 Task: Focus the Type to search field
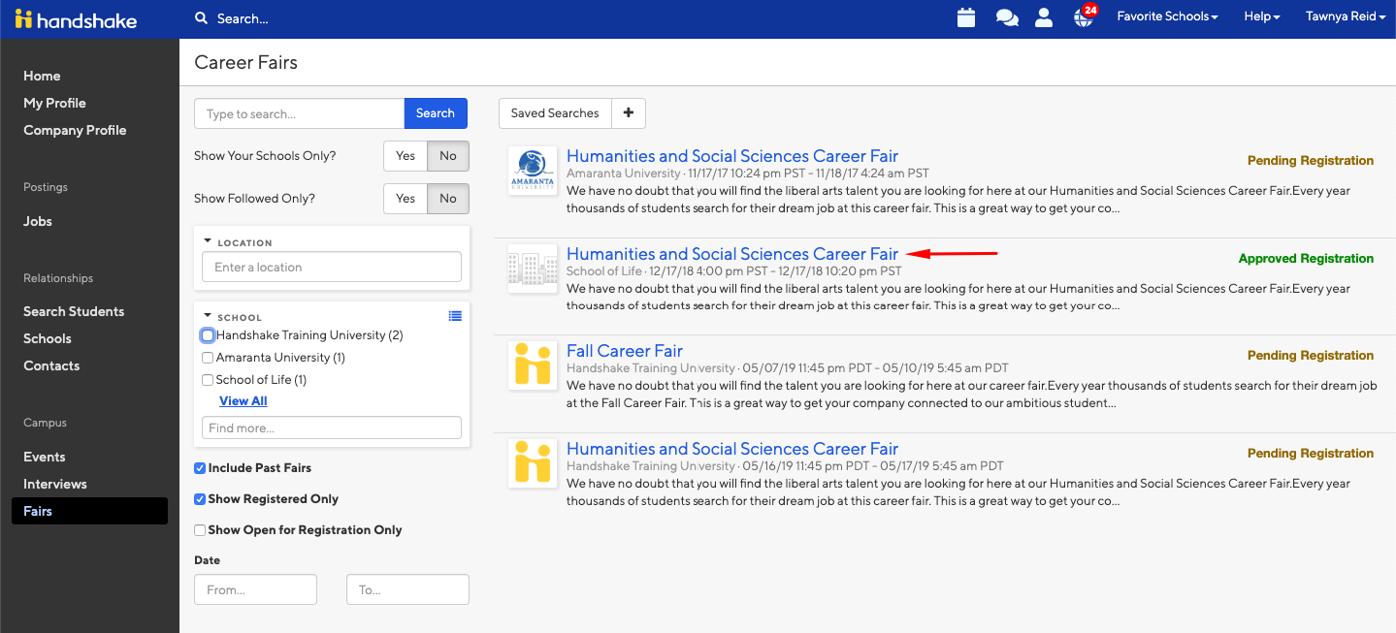(x=299, y=113)
